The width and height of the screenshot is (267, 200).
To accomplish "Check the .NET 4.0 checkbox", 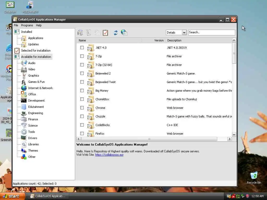I will coord(82,48).
